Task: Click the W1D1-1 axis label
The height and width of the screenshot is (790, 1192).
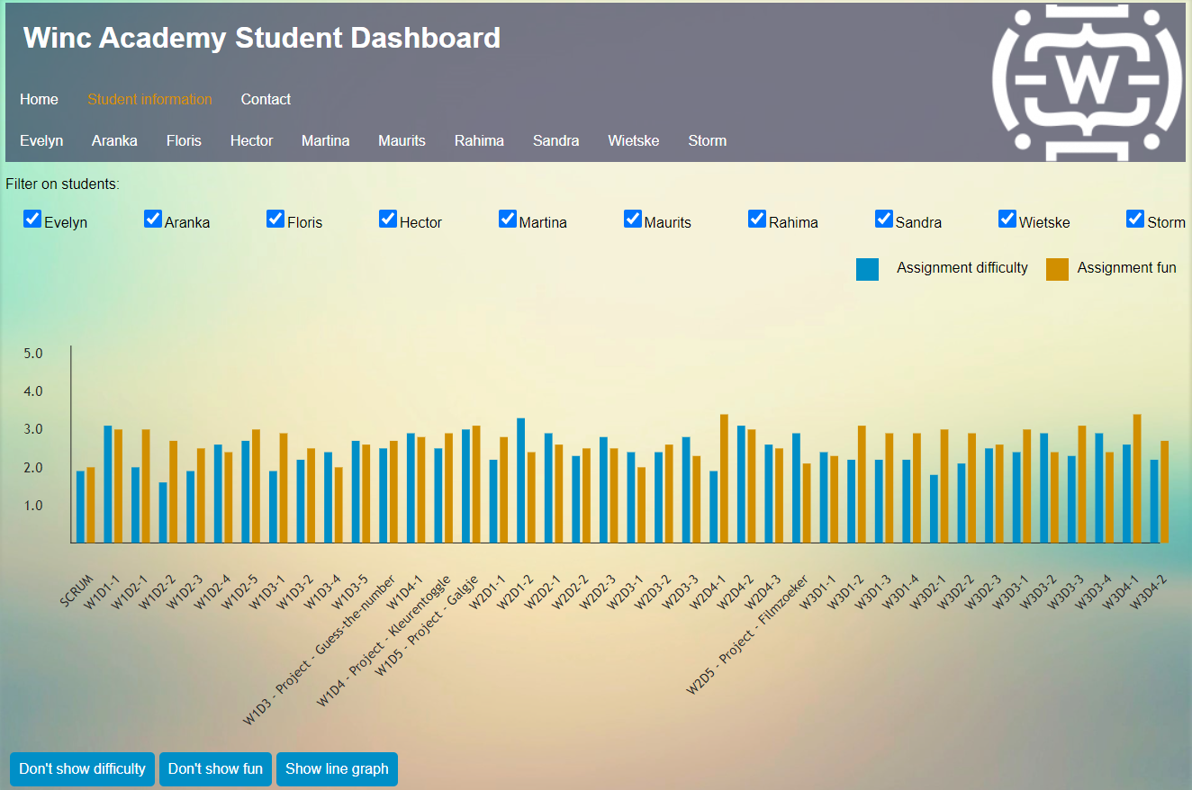Action: tap(102, 592)
